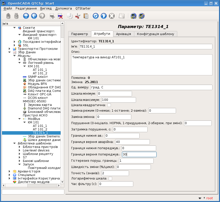The height and width of the screenshot is (202, 220).
Task: Click the Add item toolbar icon
Action: pos(52,16)
